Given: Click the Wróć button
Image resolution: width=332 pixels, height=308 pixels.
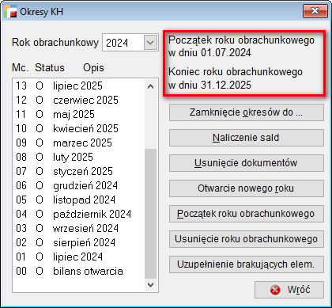Looking at the screenshot, I should click(289, 290).
